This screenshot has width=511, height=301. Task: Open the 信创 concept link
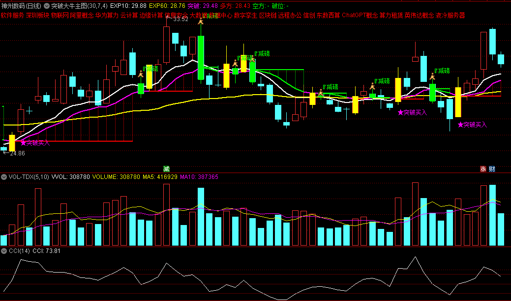[309, 15]
